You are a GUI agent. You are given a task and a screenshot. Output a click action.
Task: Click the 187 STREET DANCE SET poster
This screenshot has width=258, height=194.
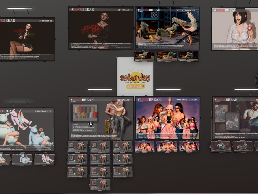coord(167,28)
